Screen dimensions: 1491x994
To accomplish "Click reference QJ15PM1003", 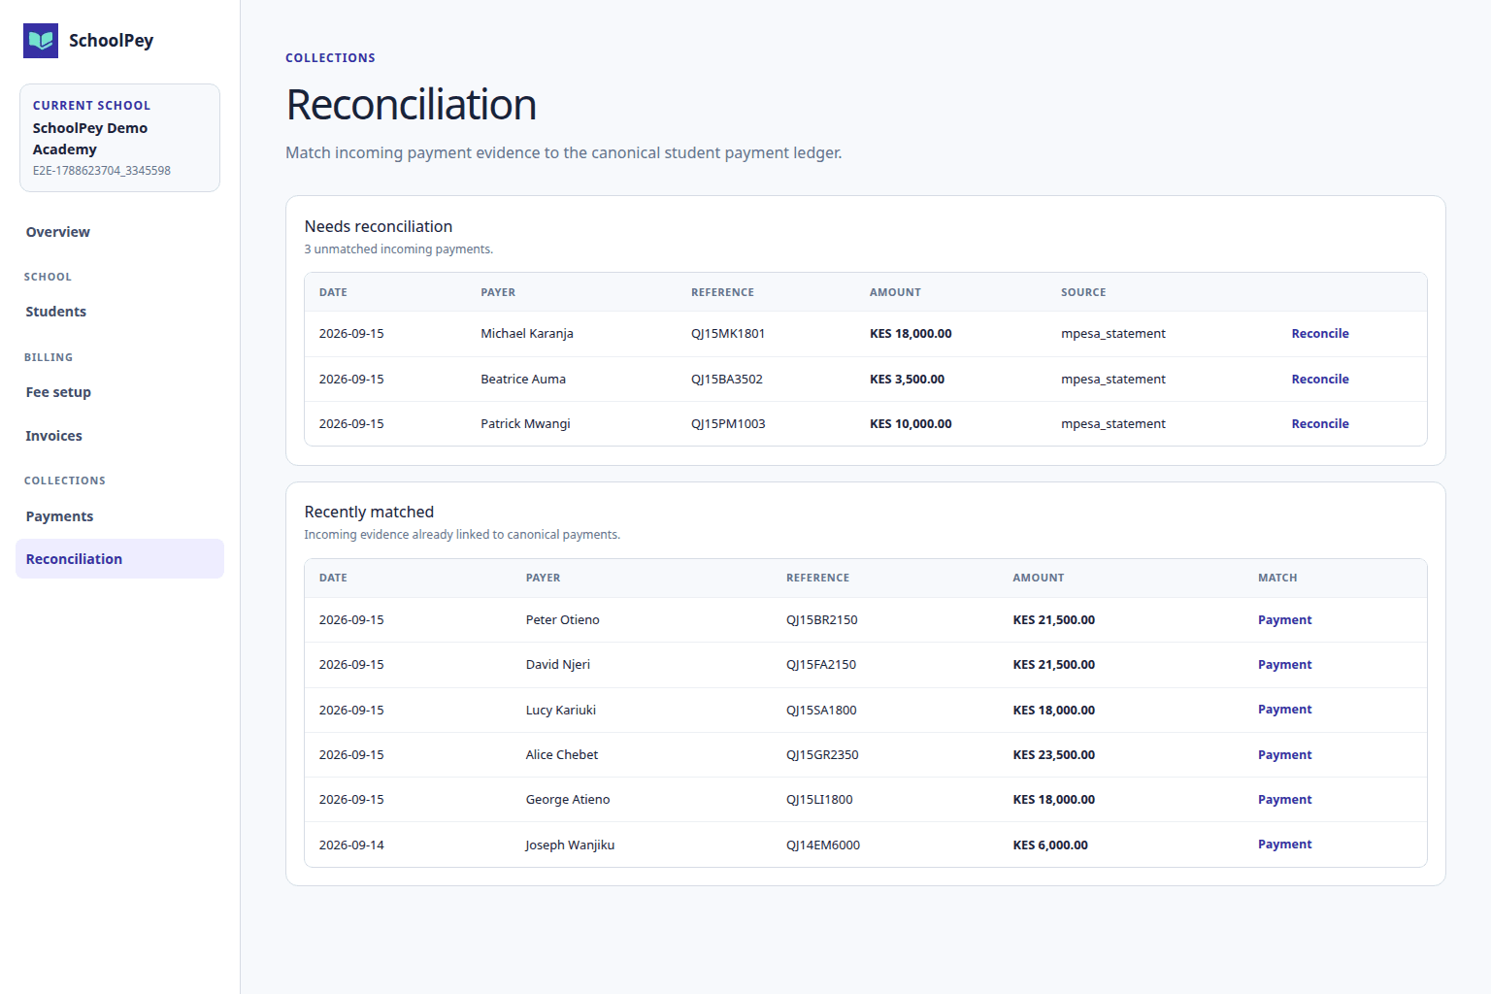I will tap(728, 424).
